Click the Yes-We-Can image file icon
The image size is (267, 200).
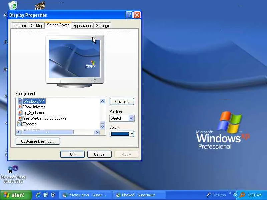pyautogui.click(x=20, y=118)
